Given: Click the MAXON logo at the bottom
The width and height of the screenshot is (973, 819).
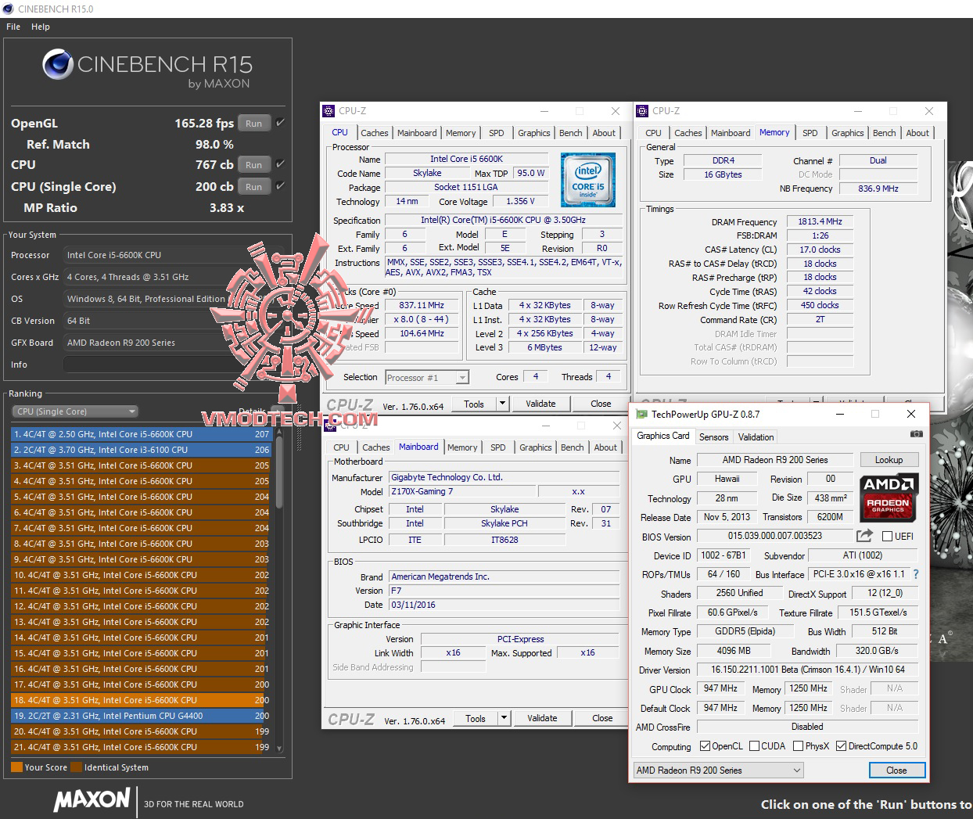Looking at the screenshot, I should (x=92, y=799).
